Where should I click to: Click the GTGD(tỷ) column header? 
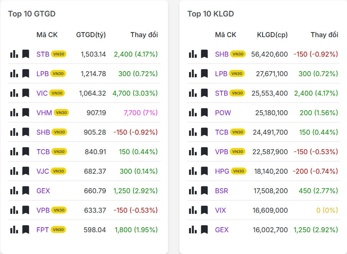pos(90,34)
